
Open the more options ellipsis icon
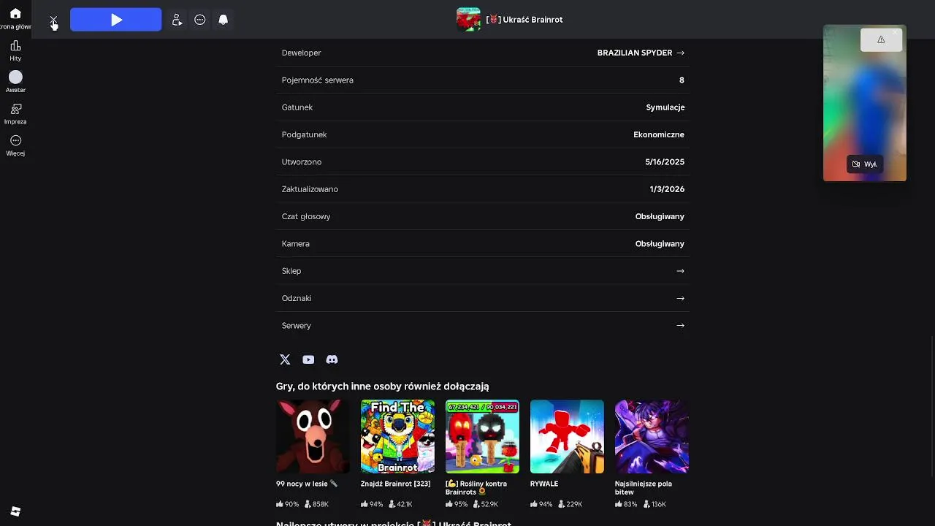(x=200, y=20)
